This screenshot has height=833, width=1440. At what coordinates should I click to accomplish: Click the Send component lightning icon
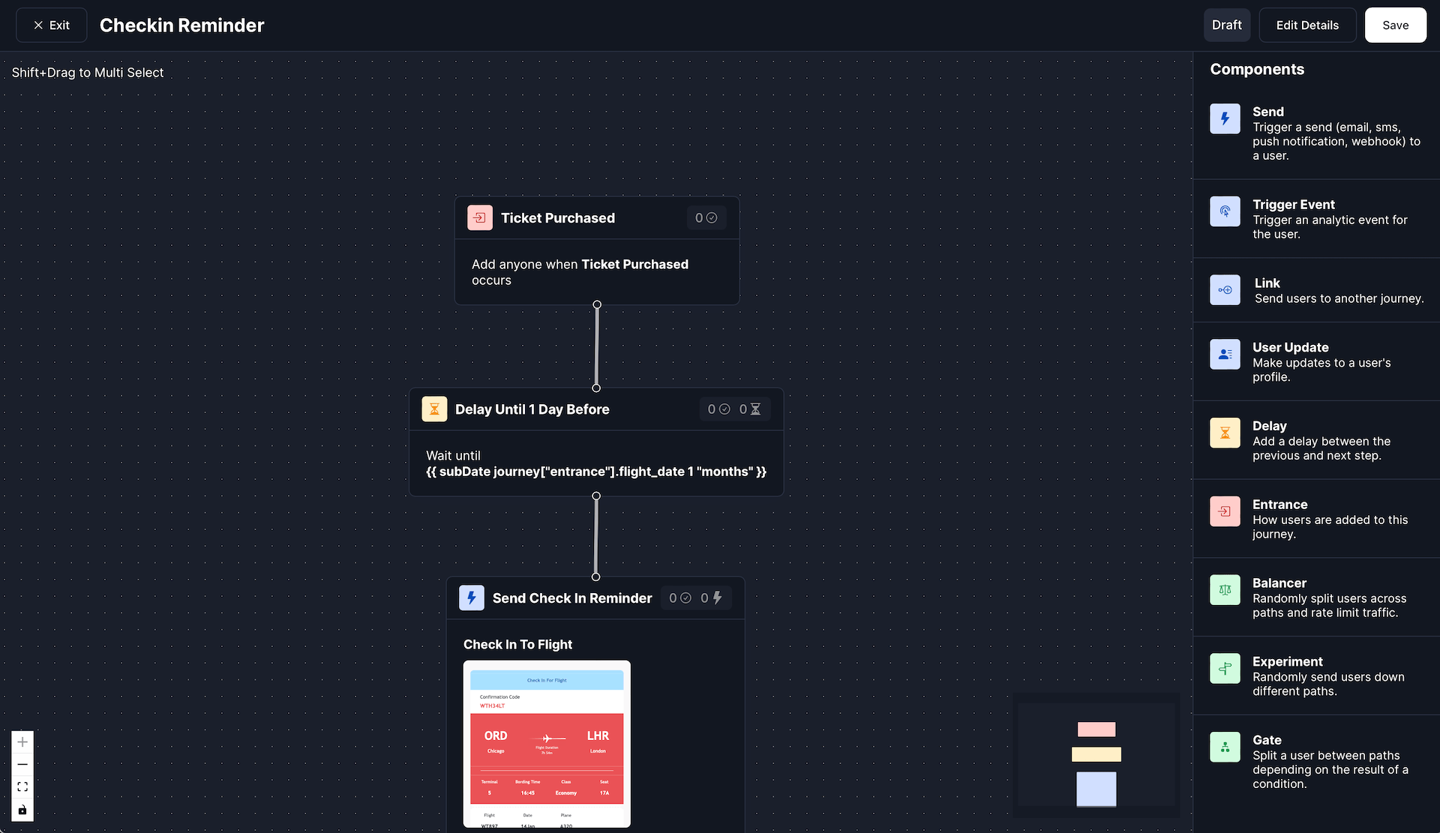tap(1225, 118)
